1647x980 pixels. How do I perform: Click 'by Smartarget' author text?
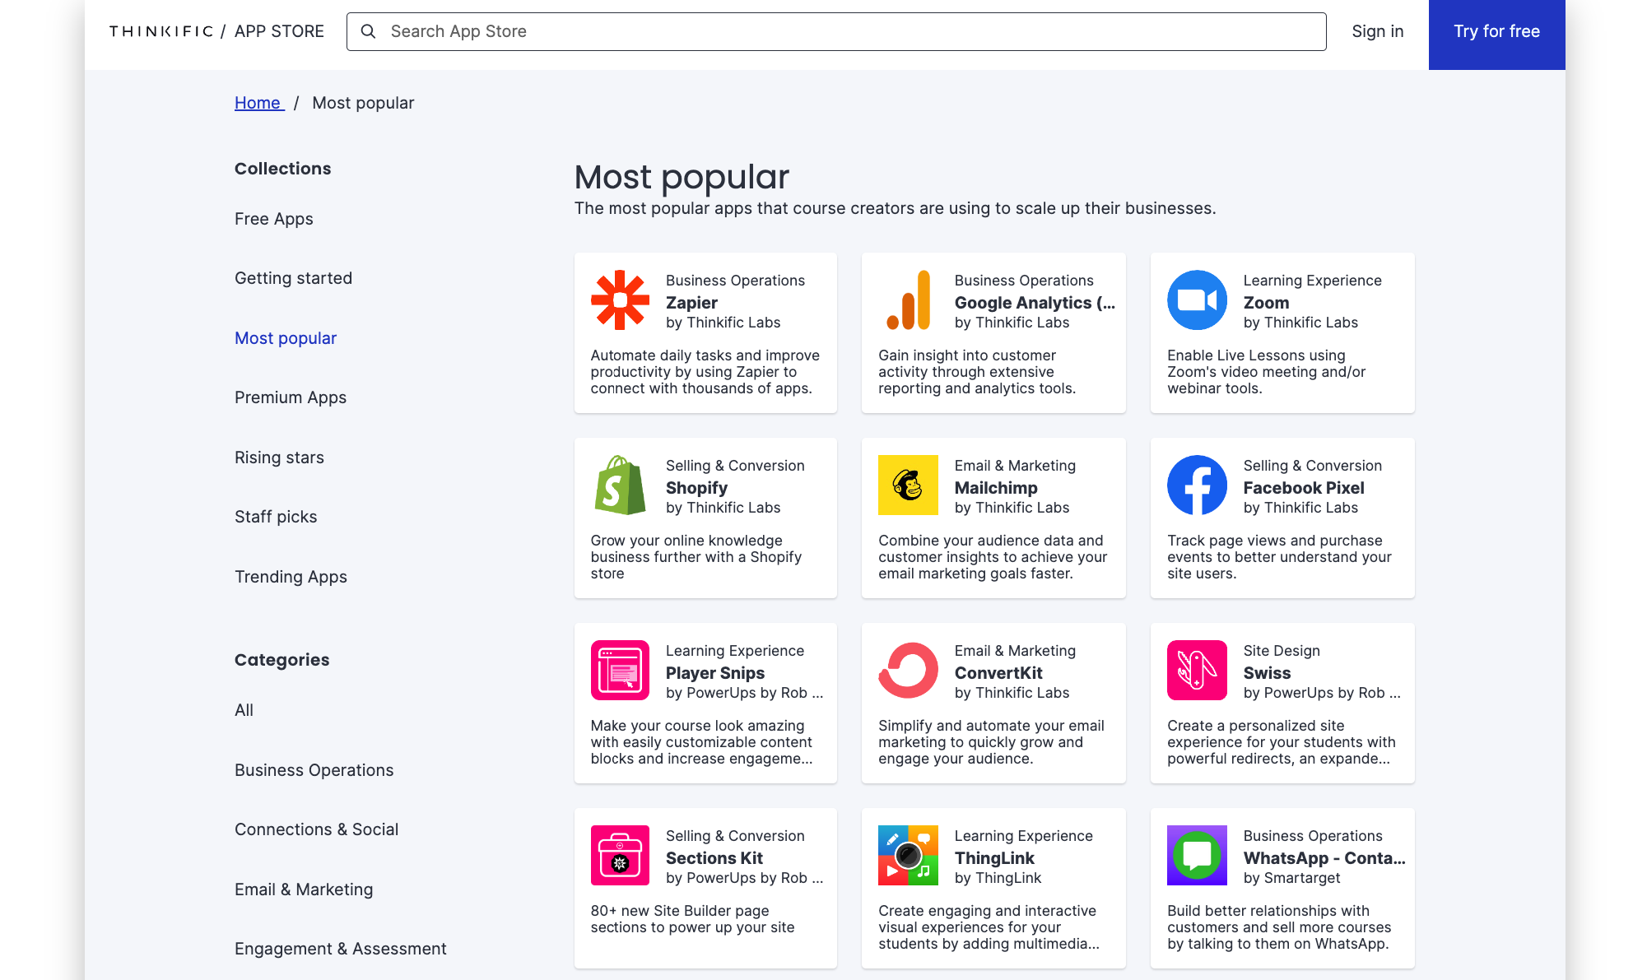click(1292, 878)
